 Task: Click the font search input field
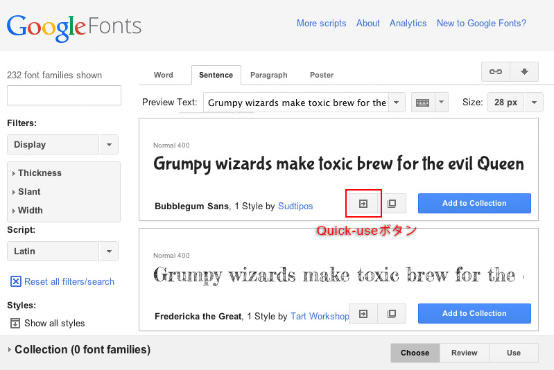64,96
